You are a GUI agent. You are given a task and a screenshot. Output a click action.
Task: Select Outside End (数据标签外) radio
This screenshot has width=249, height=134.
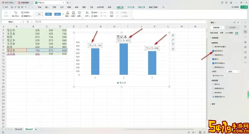[213, 96]
